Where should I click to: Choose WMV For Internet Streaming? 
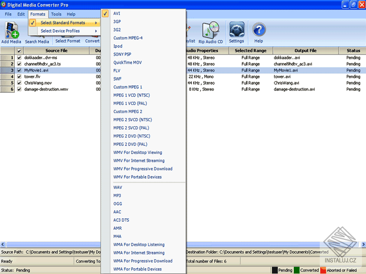143,160
